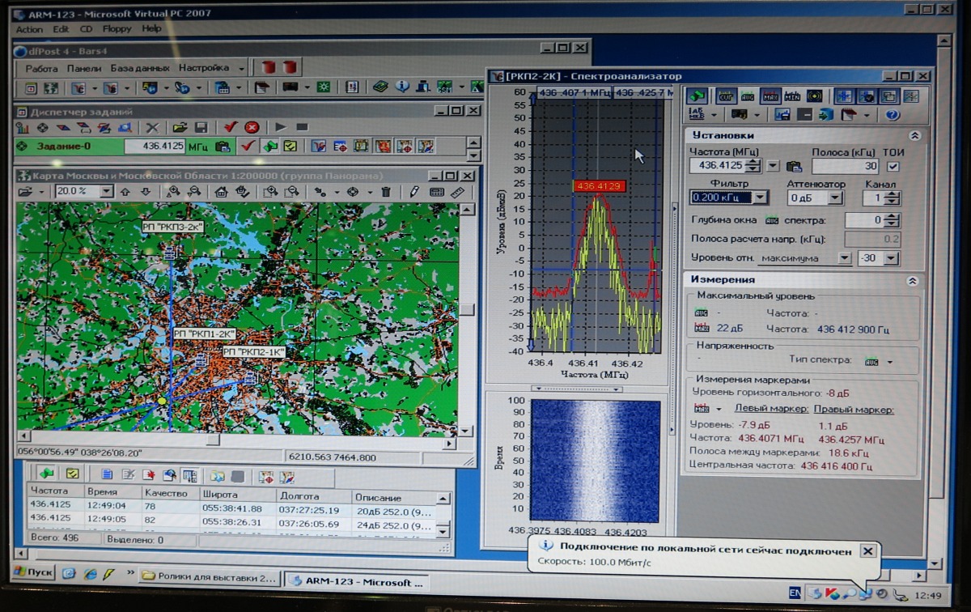The height and width of the screenshot is (612, 971).
Task: Click the map horizontal scrollbar thumb
Action: (x=213, y=440)
